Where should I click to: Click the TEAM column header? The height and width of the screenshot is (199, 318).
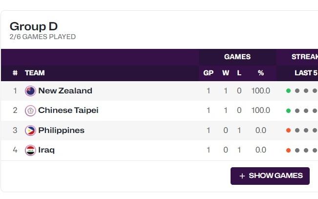click(35, 73)
